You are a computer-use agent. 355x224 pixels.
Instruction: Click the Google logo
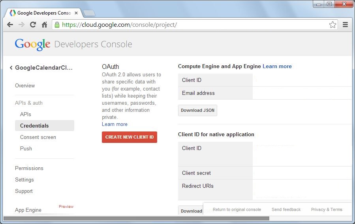33,44
